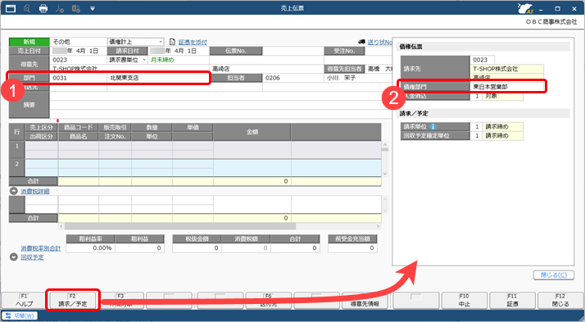Open the toolbar overflow down-arrow

coord(93,8)
